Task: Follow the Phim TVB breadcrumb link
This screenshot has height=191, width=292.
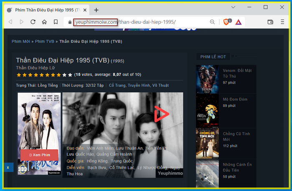Action: 45,41
